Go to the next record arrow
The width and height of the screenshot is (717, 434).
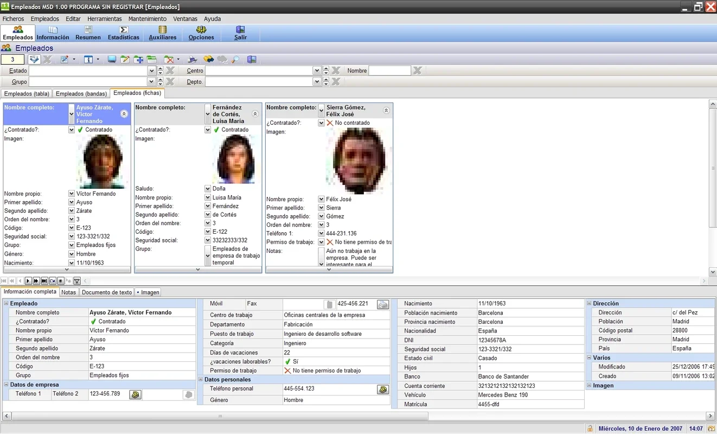(28, 281)
